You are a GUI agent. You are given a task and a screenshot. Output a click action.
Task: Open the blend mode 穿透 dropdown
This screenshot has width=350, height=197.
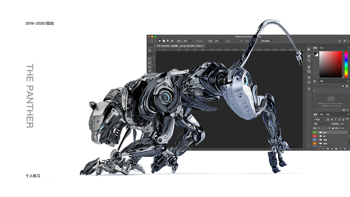[322, 124]
